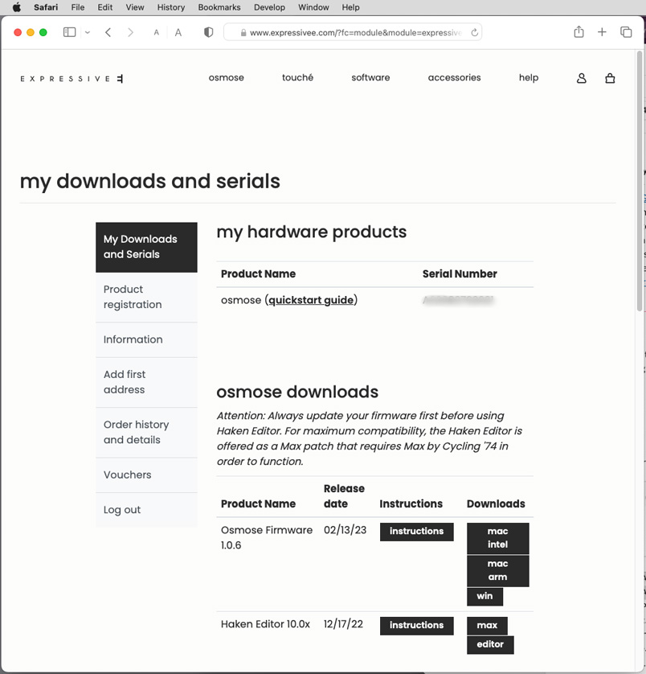Increase text size with the large A button
This screenshot has height=674, width=646.
click(178, 32)
